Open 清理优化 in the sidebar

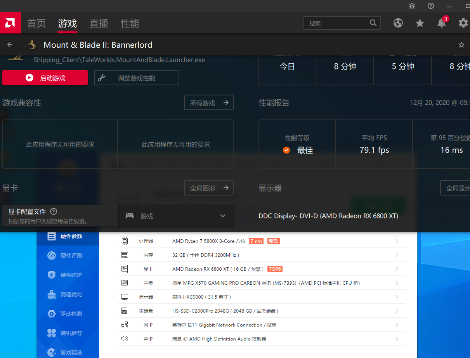point(68,294)
